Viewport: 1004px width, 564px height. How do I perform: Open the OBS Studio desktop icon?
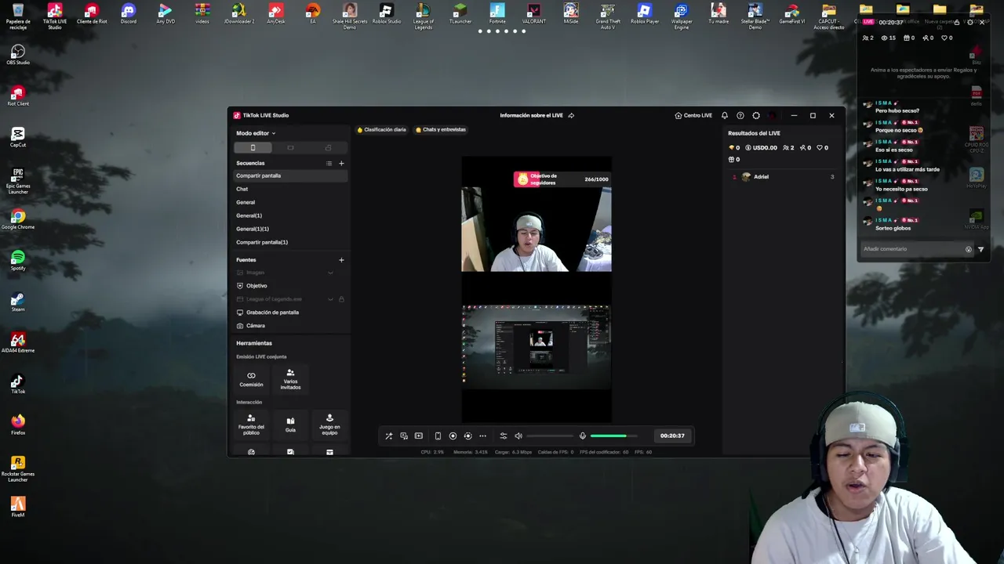click(18, 54)
